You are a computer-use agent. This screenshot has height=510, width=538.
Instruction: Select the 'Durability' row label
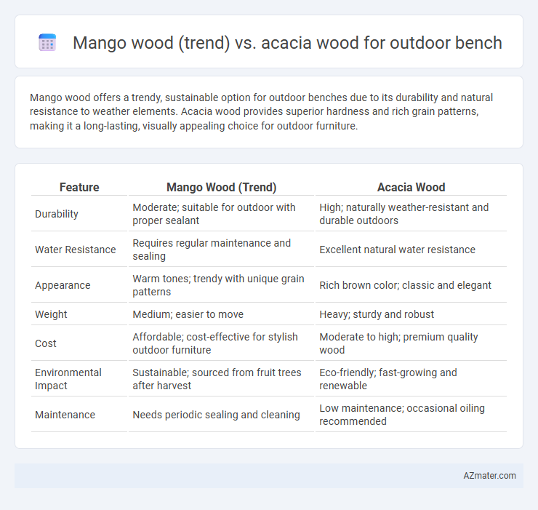coord(57,214)
